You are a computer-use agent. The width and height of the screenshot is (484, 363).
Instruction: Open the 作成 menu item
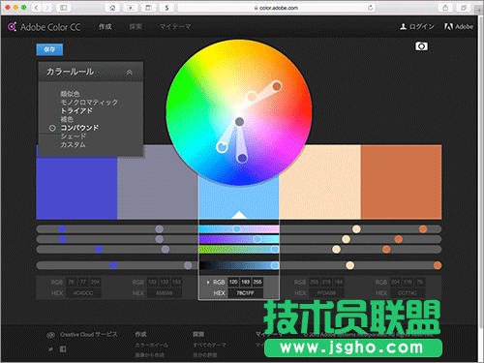coord(106,27)
